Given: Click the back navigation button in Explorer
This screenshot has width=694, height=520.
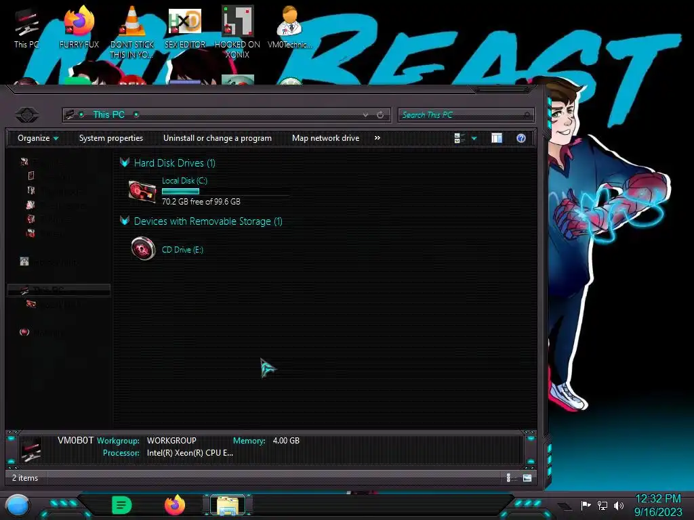Looking at the screenshot, I should tap(27, 115).
